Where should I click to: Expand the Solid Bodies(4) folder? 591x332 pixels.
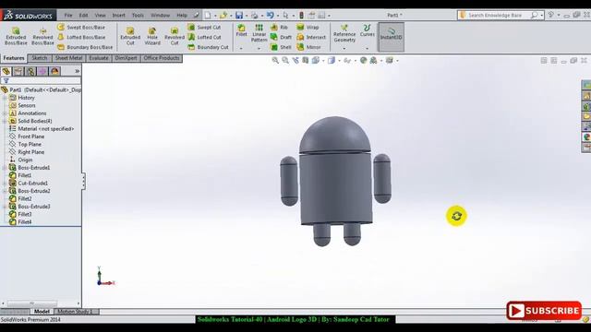click(x=5, y=121)
